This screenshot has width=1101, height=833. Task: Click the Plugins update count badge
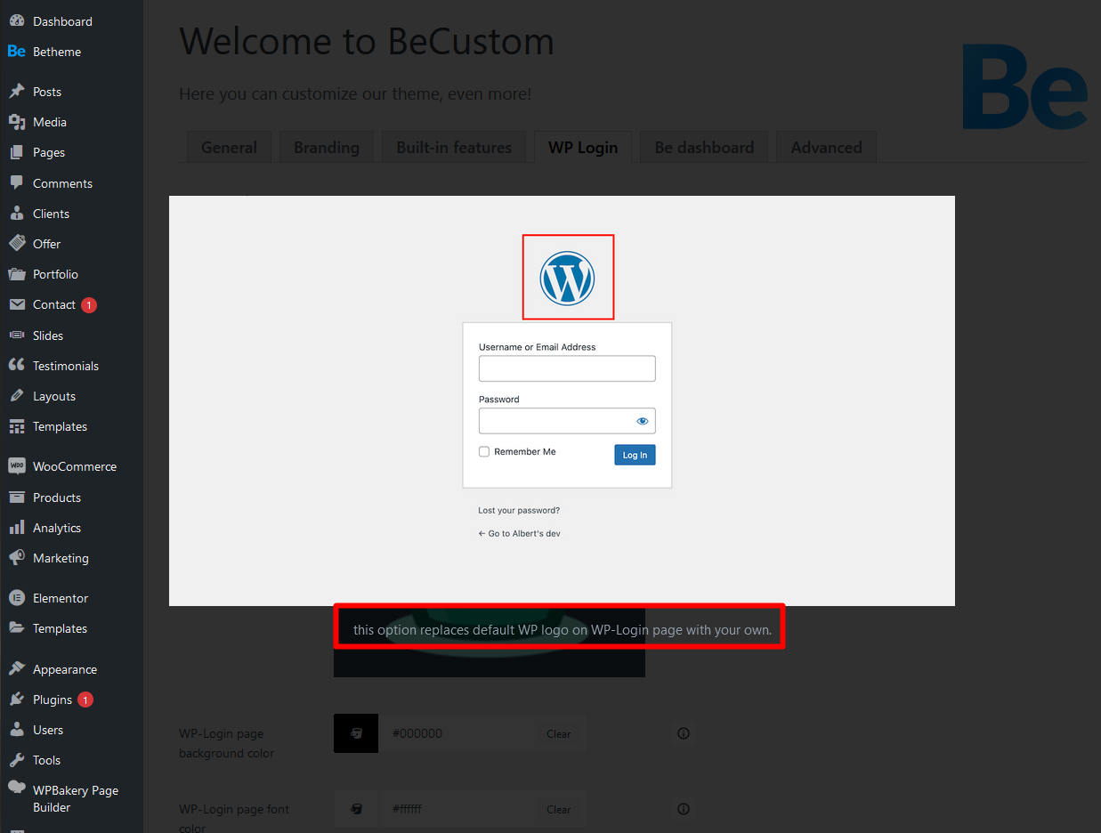(85, 700)
